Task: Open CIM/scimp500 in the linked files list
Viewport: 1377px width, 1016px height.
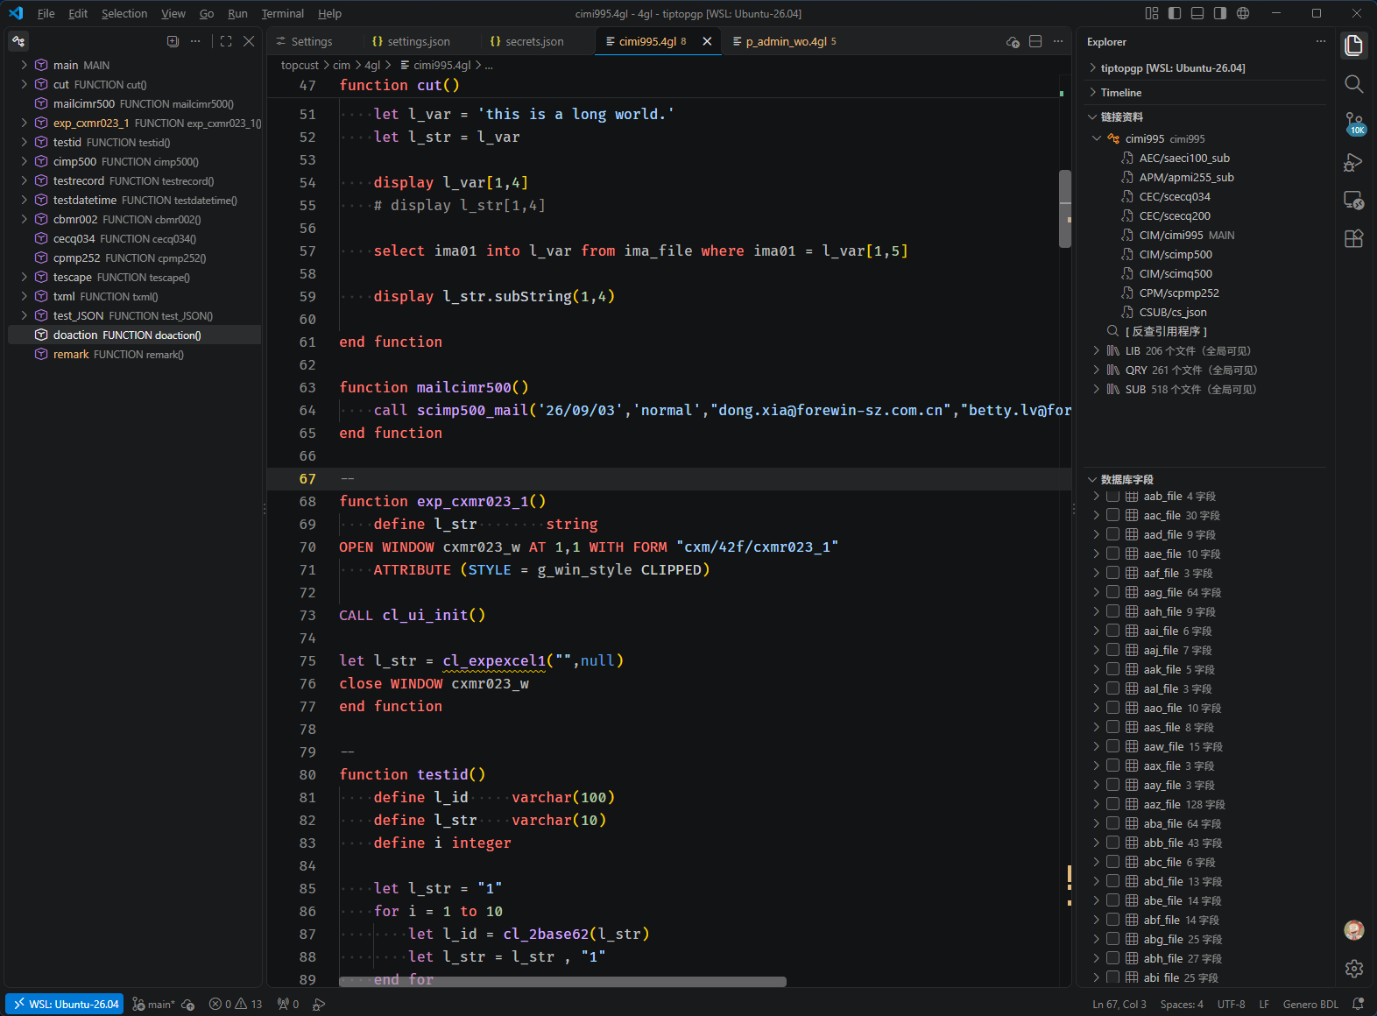Action: [1176, 254]
